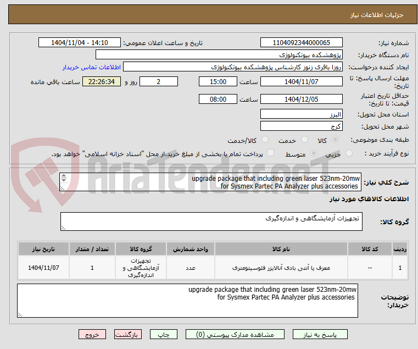Click the resize grip of شرح کلی نیاز box
The image size is (418, 349).
tap(62, 189)
